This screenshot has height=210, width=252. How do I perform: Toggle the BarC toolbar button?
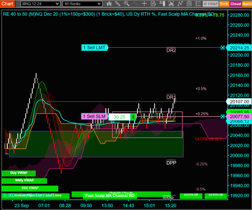click(x=247, y=4)
